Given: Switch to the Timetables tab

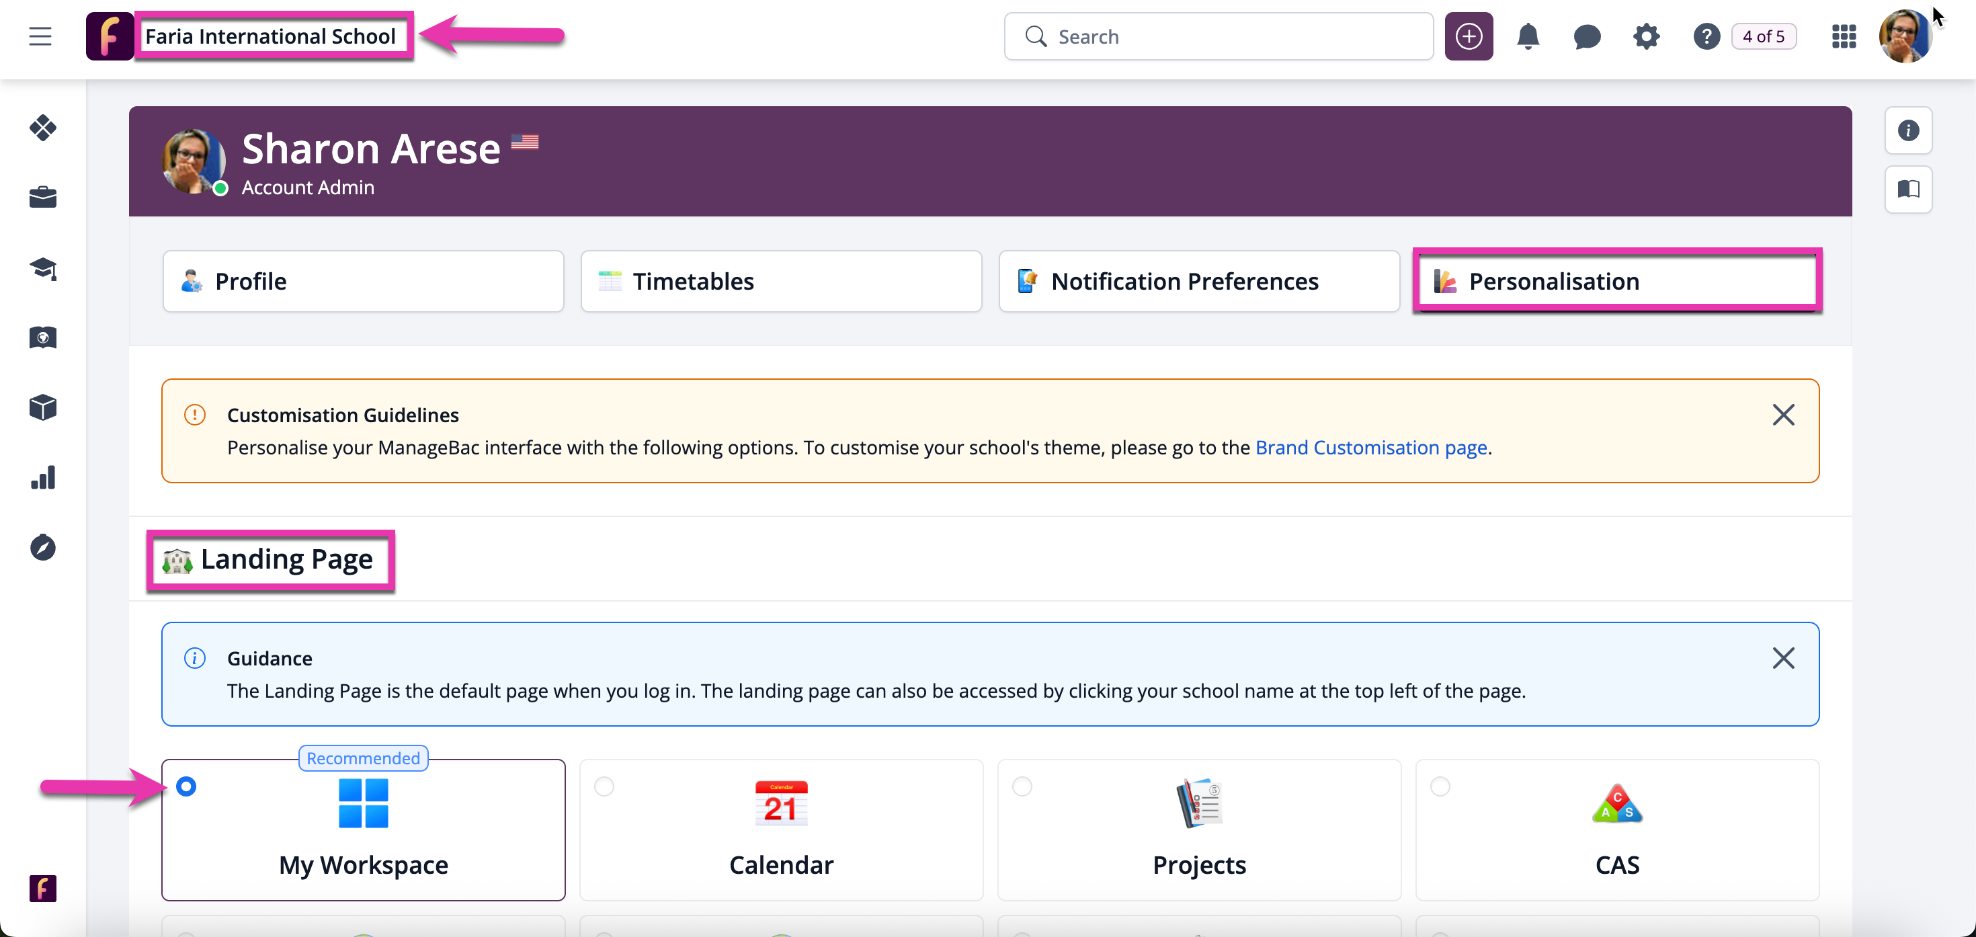Looking at the screenshot, I should point(781,281).
